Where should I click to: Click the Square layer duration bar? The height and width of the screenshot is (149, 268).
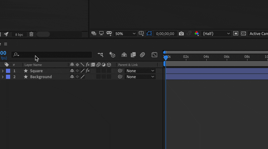coord(217,71)
